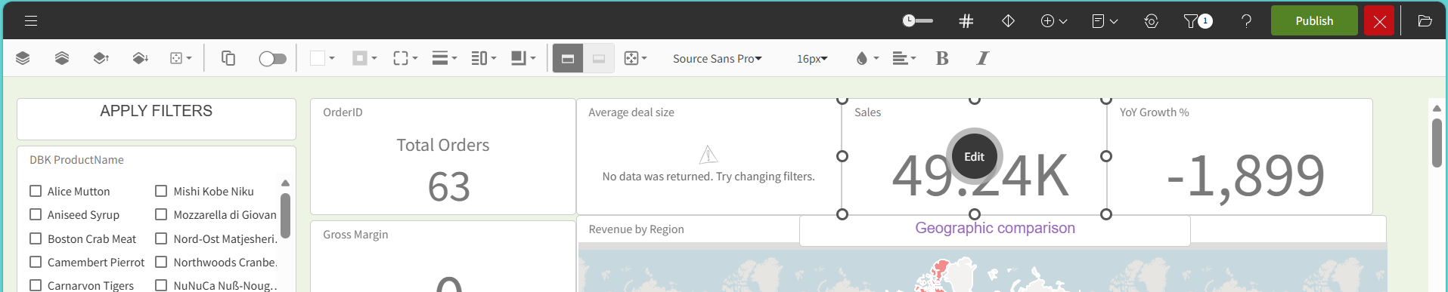This screenshot has width=1448, height=292.
Task: Check the Mishi Kobe Niku checkbox
Action: [161, 191]
